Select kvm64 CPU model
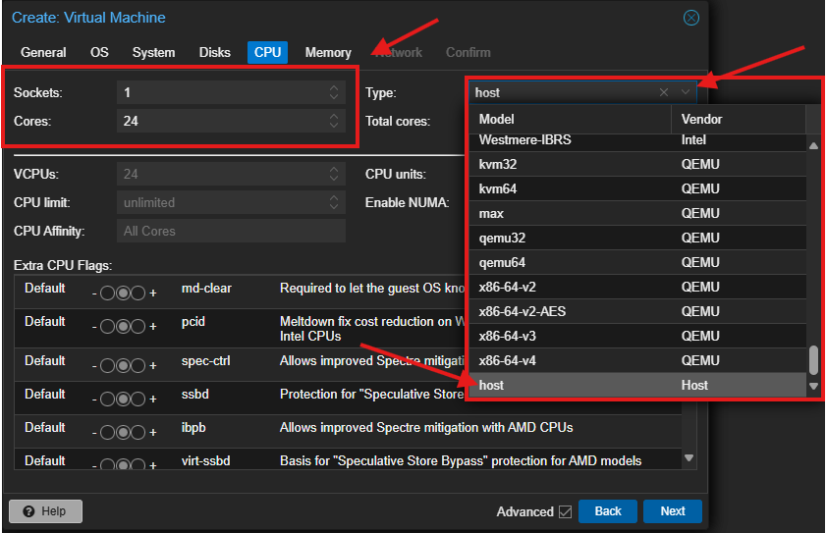 pos(638,189)
